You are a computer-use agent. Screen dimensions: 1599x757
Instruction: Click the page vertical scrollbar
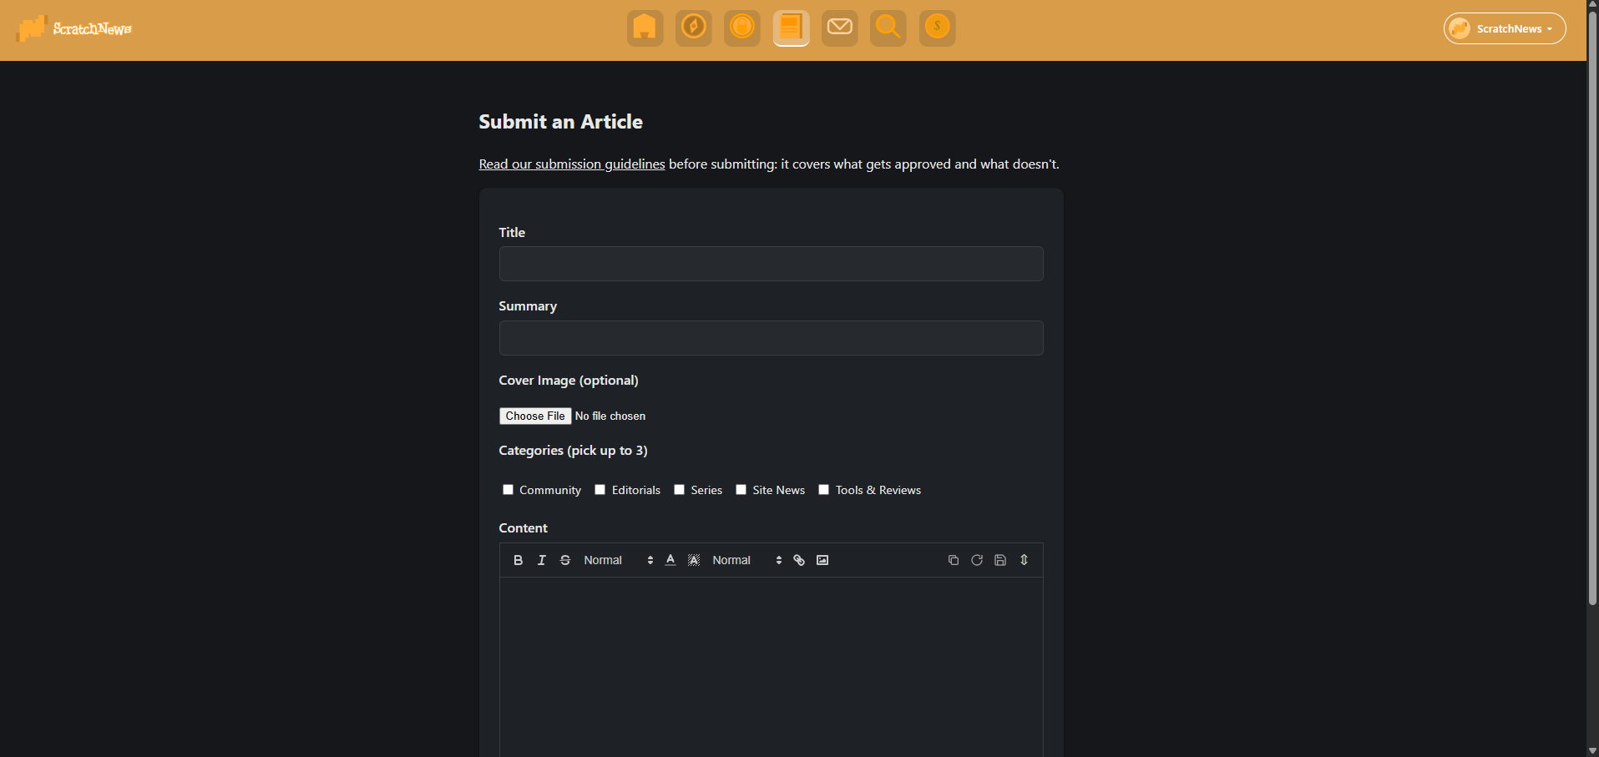coord(1592,309)
